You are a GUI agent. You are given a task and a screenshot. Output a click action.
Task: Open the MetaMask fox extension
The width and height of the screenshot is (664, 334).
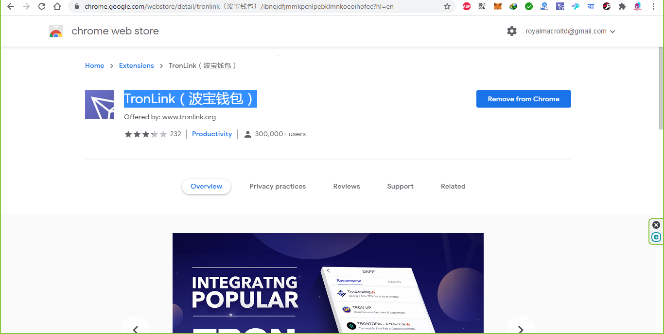pyautogui.click(x=498, y=6)
